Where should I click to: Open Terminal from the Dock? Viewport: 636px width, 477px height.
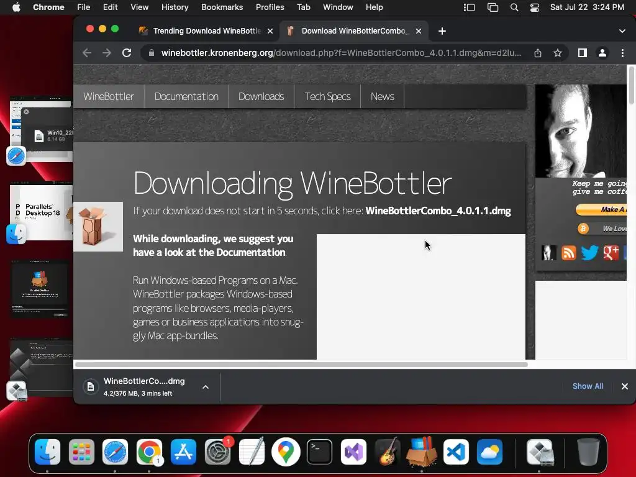tap(320, 452)
